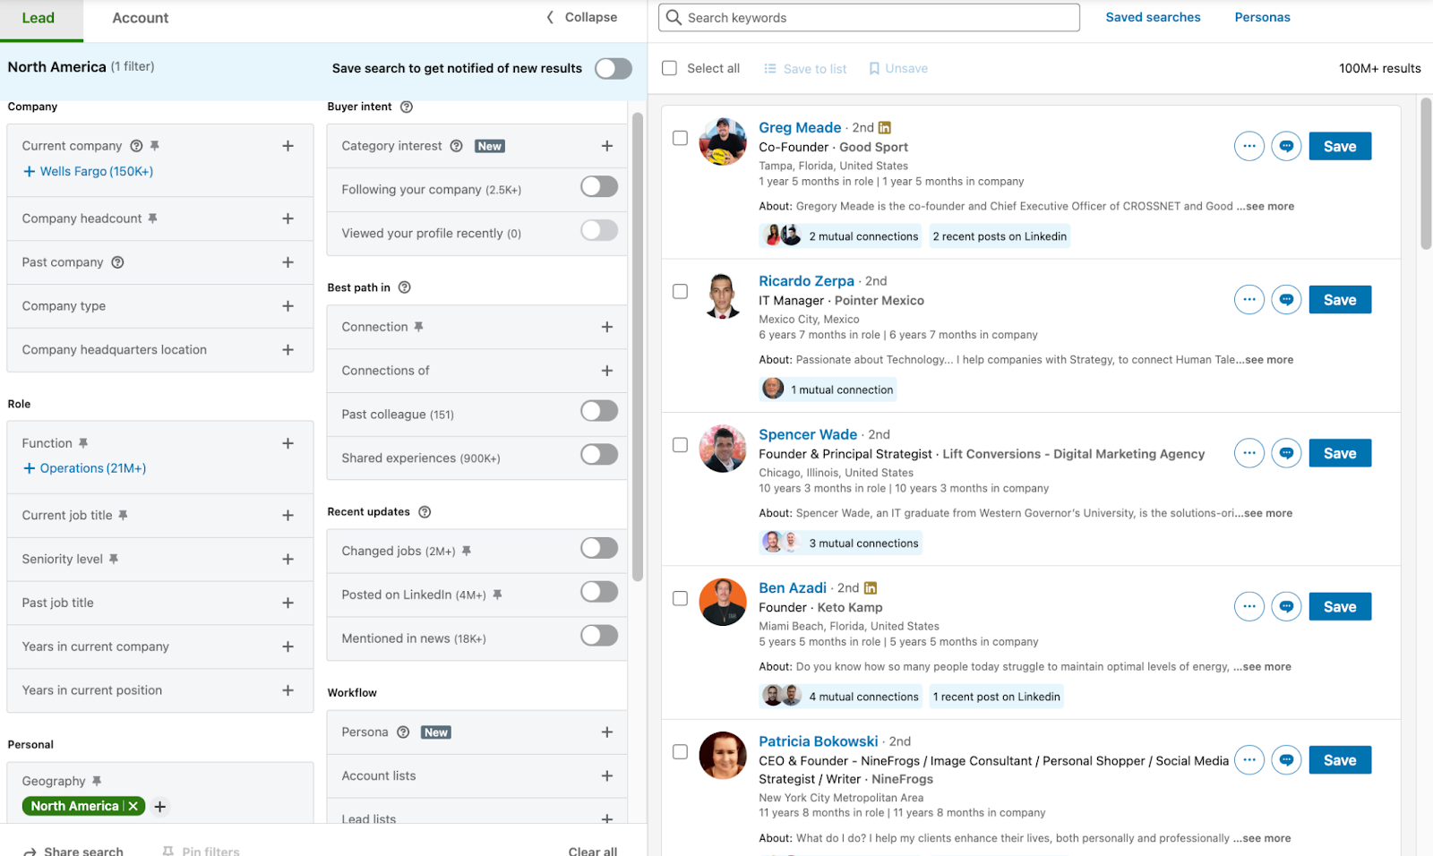This screenshot has width=1433, height=856.
Task: Switch to the Account tab
Action: point(141,18)
